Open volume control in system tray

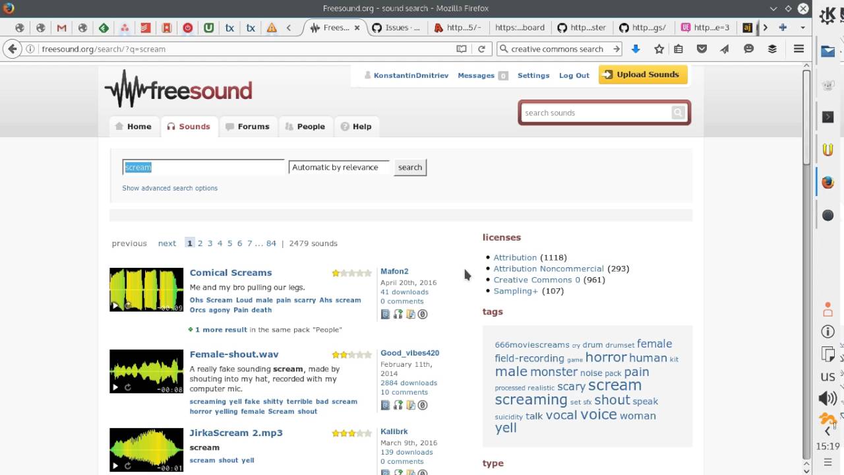coord(828,398)
